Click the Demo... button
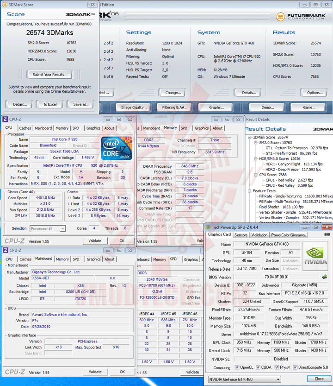 point(267,108)
